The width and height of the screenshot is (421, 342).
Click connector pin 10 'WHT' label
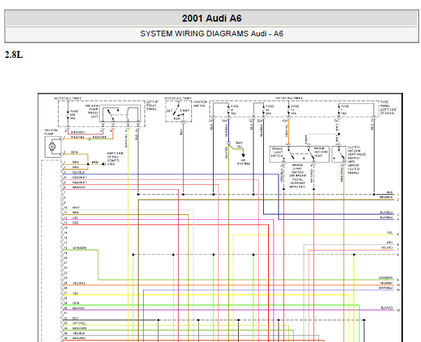[x=76, y=208]
